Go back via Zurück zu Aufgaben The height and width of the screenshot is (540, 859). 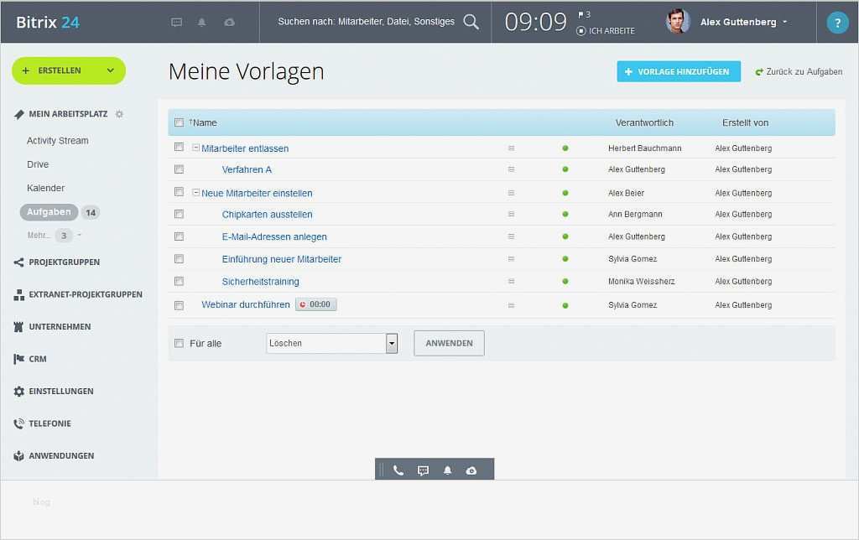click(799, 72)
